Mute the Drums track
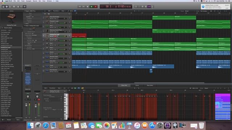Viewport: 232px width, 130px height. click(x=51, y=54)
